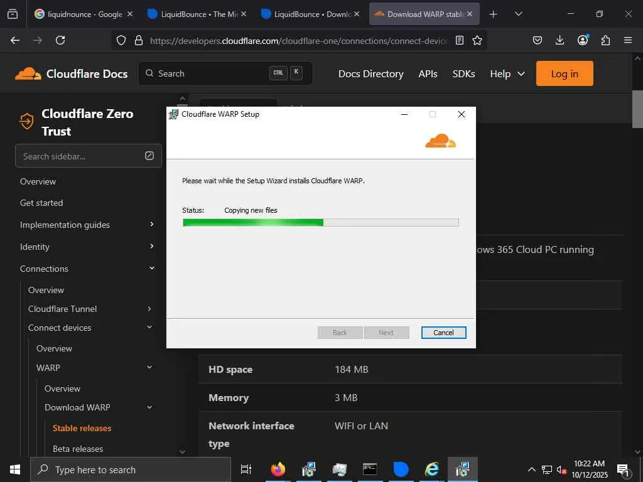Open Beta releases in sidebar
This screenshot has width=643, height=482.
[78, 448]
